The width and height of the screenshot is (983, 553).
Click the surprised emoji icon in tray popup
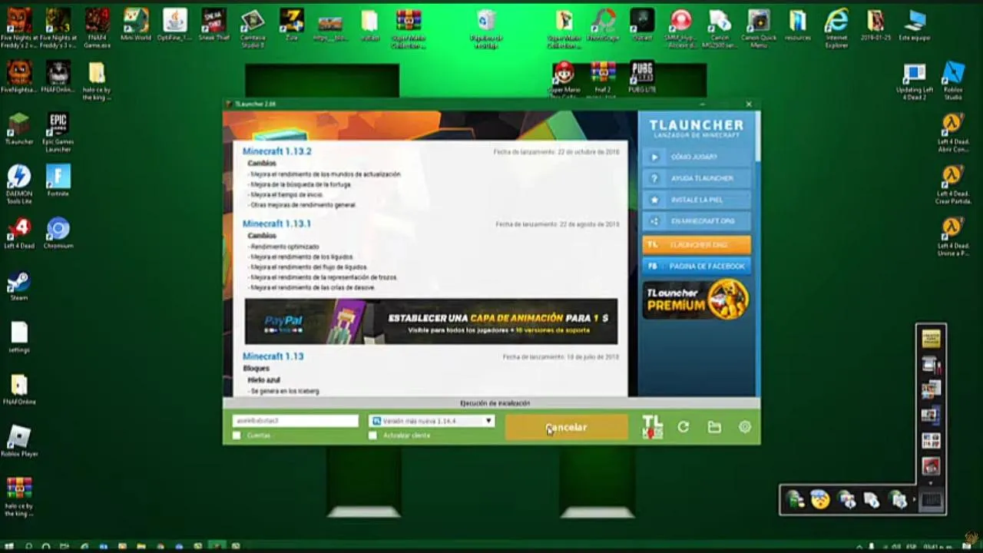pos(821,500)
